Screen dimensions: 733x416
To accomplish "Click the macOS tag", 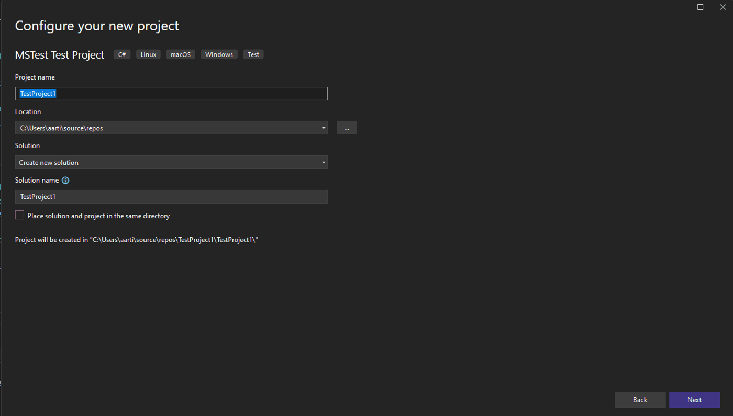I will (x=181, y=54).
